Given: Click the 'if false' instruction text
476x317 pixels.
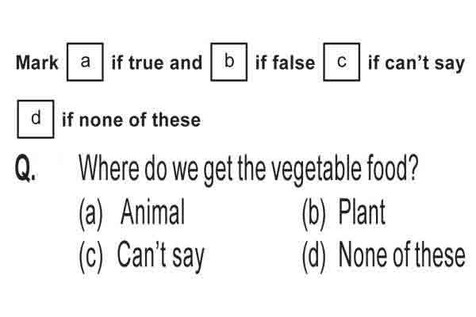Looking at the screenshot, I should pos(286,63).
